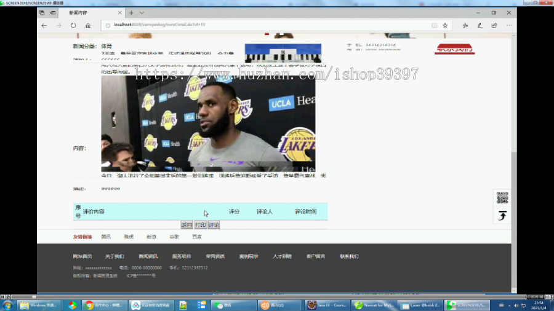Click the LeBron press conference image

(x=209, y=124)
